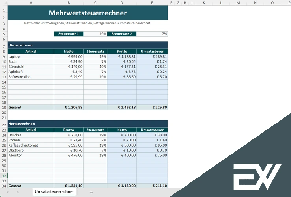Select Roman Steuersatz cell in row 25

[95, 140]
